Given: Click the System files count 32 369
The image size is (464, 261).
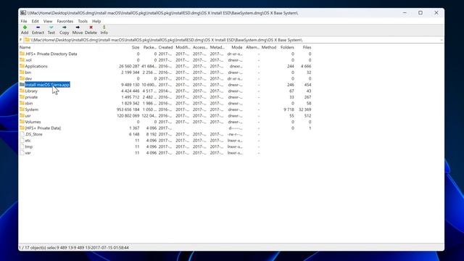Looking at the screenshot, I should (304, 109).
